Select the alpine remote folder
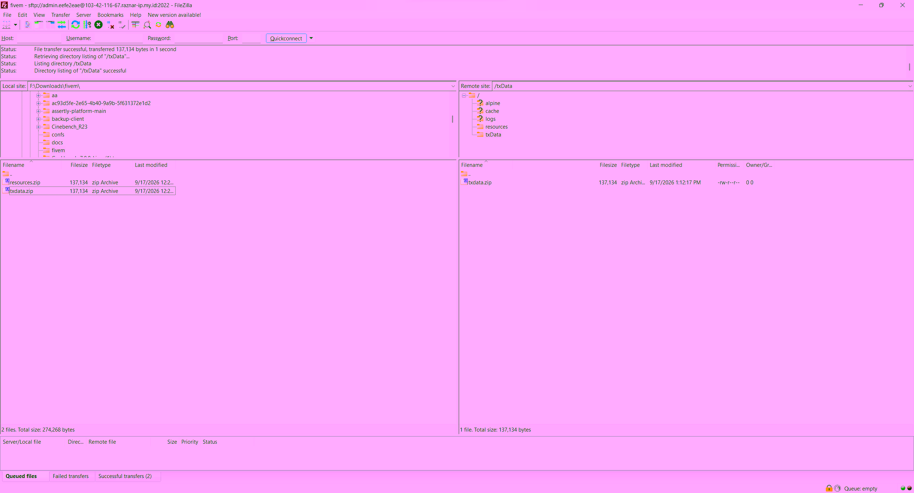 pyautogui.click(x=493, y=103)
